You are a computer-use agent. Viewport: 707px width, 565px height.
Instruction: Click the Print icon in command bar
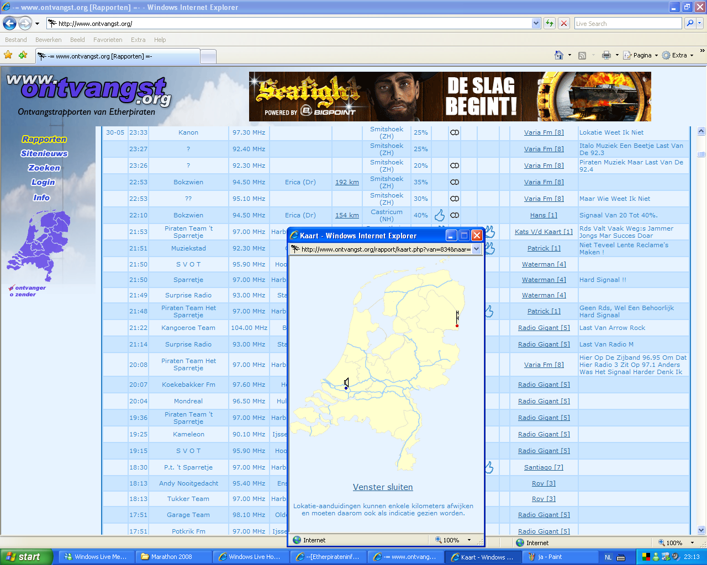606,55
